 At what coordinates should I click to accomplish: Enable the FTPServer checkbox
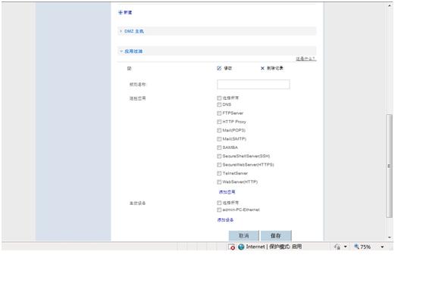pyautogui.click(x=219, y=113)
